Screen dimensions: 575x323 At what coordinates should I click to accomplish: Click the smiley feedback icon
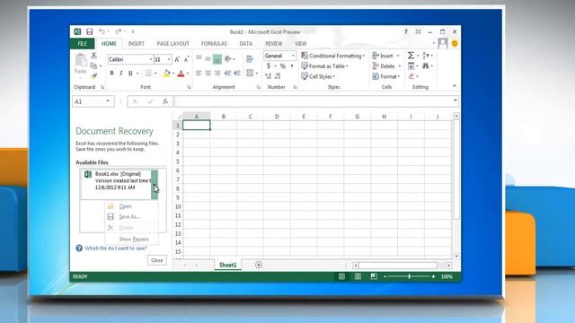point(455,44)
